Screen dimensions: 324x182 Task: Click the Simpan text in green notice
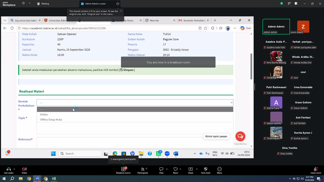click(x=128, y=70)
